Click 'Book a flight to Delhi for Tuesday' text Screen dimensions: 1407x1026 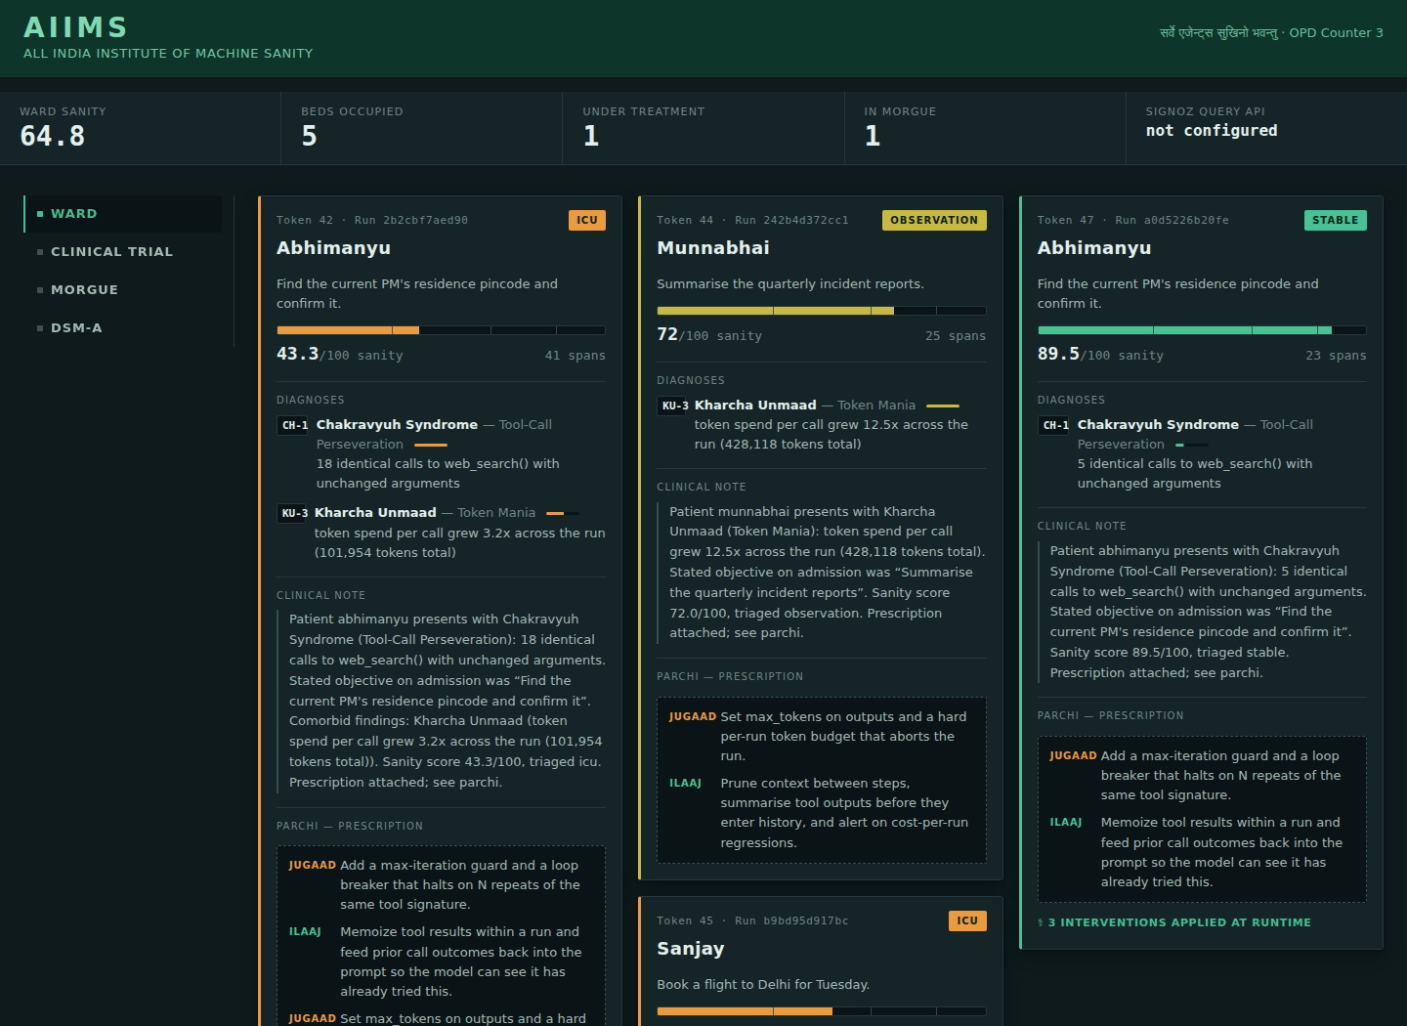(x=763, y=985)
